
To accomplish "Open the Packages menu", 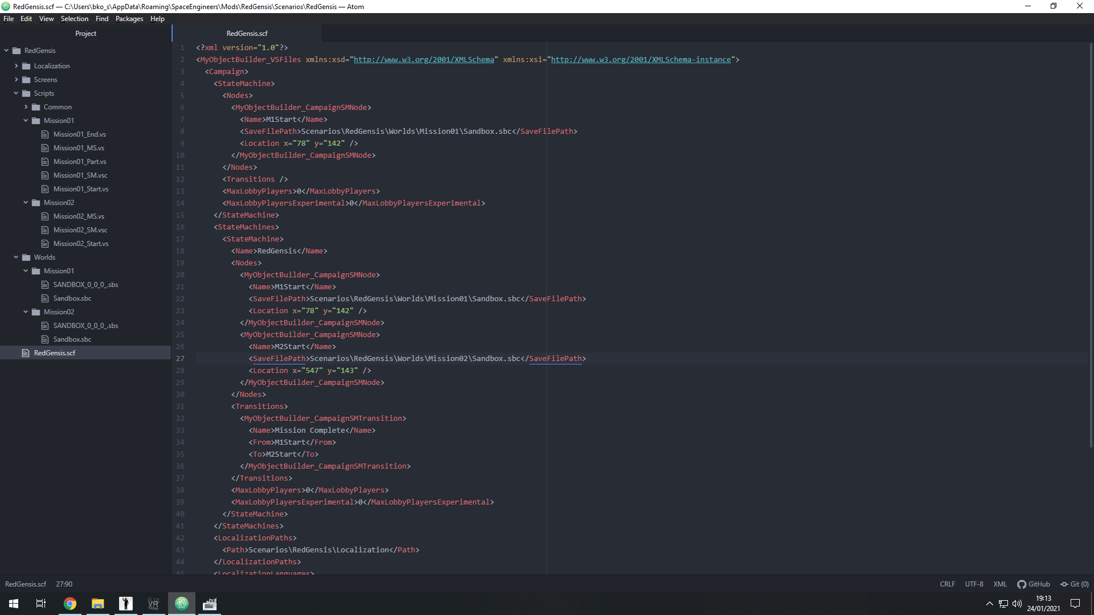I will click(x=129, y=19).
